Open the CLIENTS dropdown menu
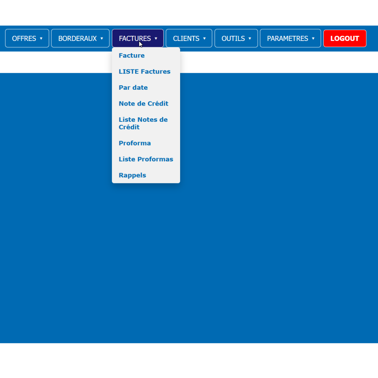Screen dimensions: 378x378 186,38
